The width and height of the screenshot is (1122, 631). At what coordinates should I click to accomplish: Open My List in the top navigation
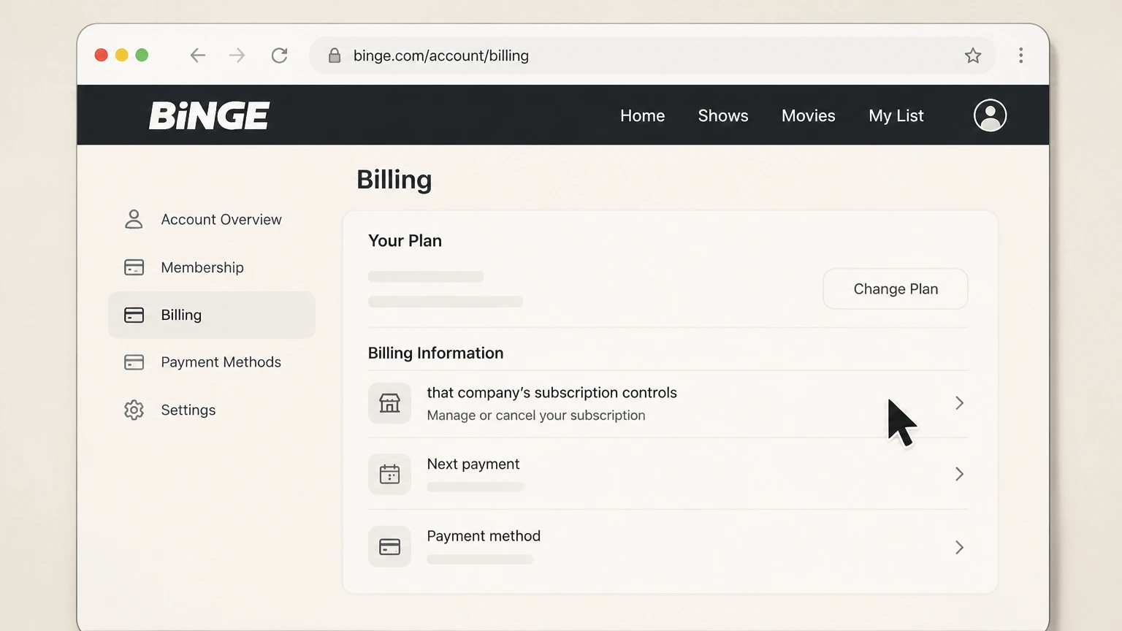(896, 115)
